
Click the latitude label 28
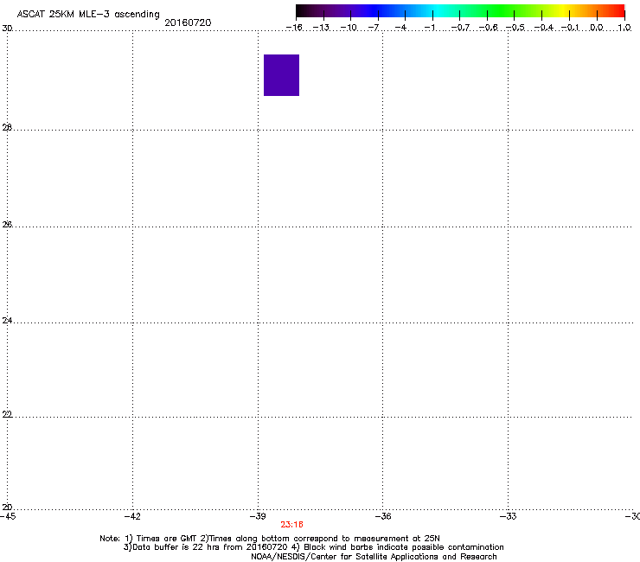7,128
